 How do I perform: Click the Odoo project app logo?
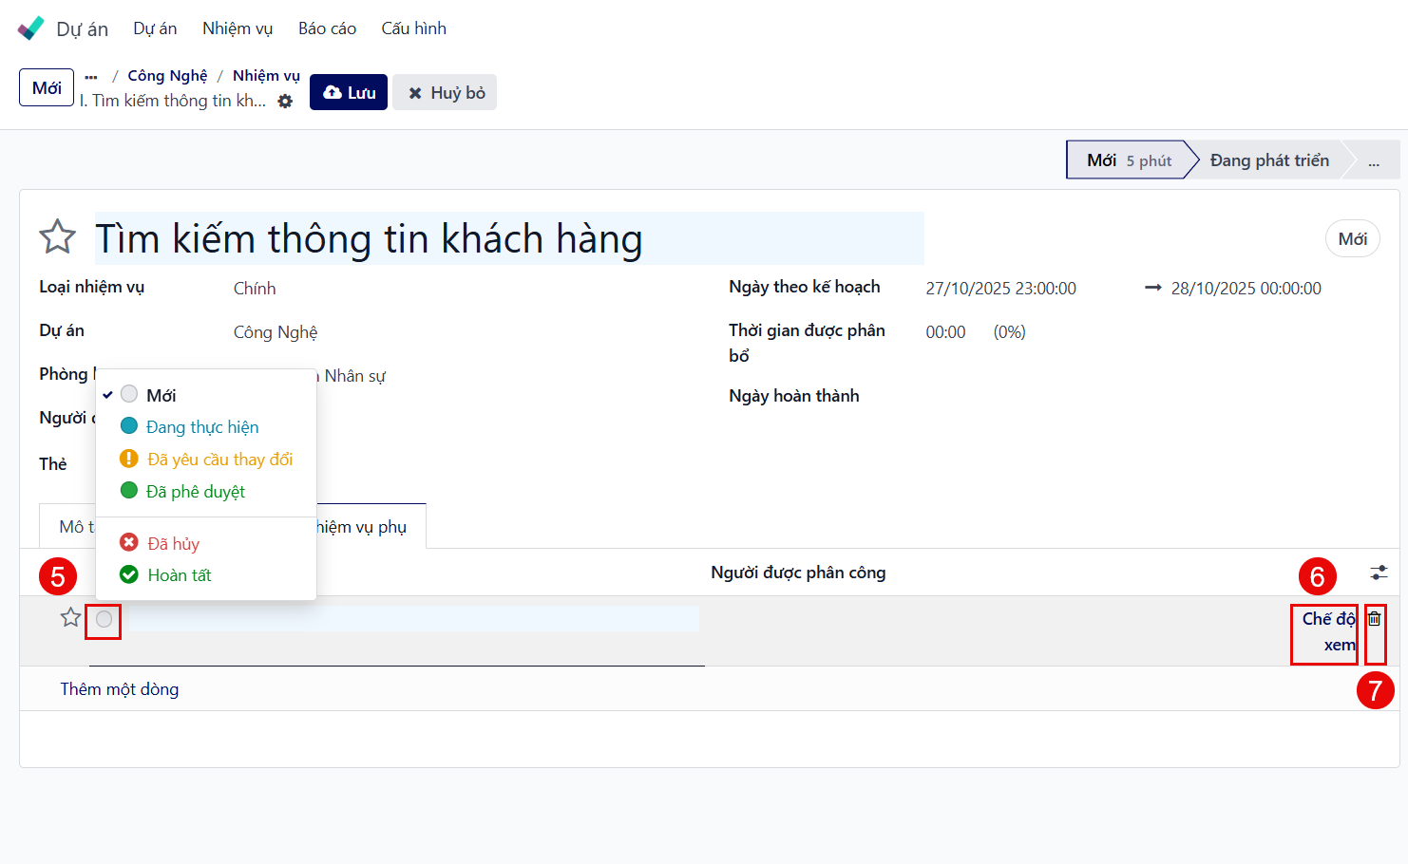(x=30, y=28)
